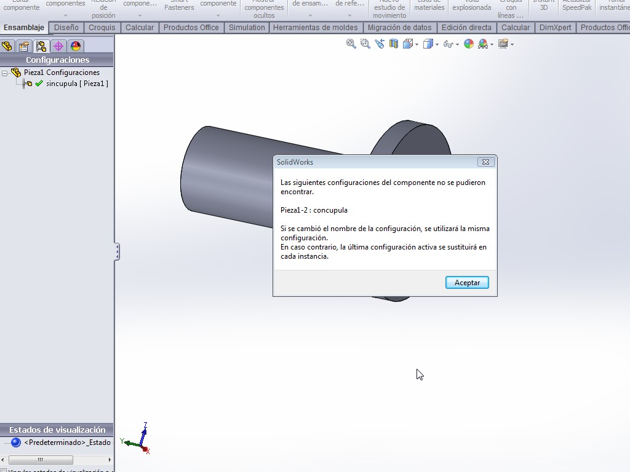
Task: Click Lista de materiales button
Action: pyautogui.click(x=429, y=6)
